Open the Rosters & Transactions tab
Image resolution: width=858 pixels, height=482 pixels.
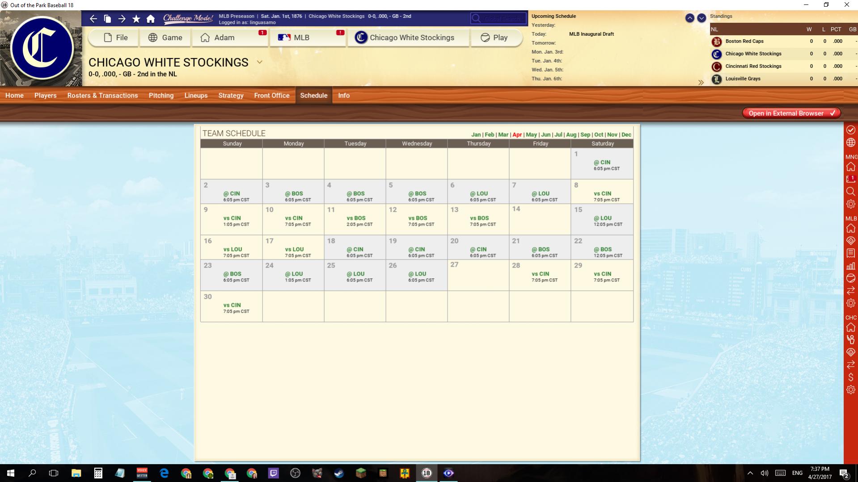[x=103, y=96]
